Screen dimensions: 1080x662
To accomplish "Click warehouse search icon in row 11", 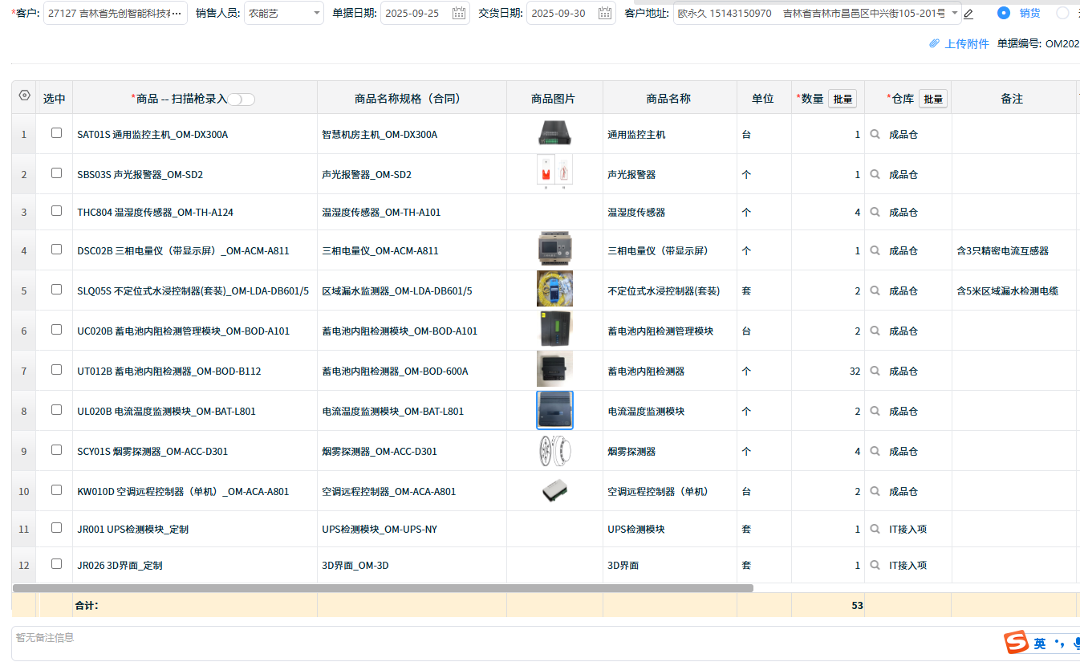I will 875,530.
